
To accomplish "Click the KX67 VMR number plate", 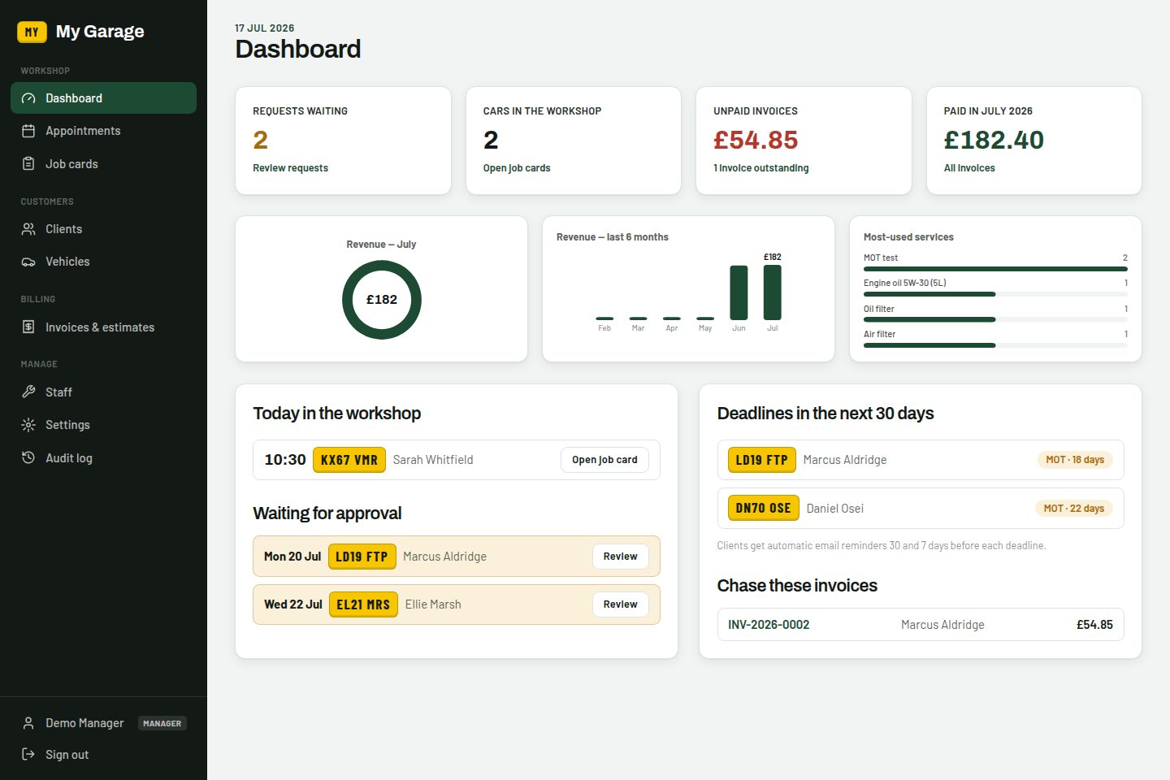I will (x=349, y=460).
